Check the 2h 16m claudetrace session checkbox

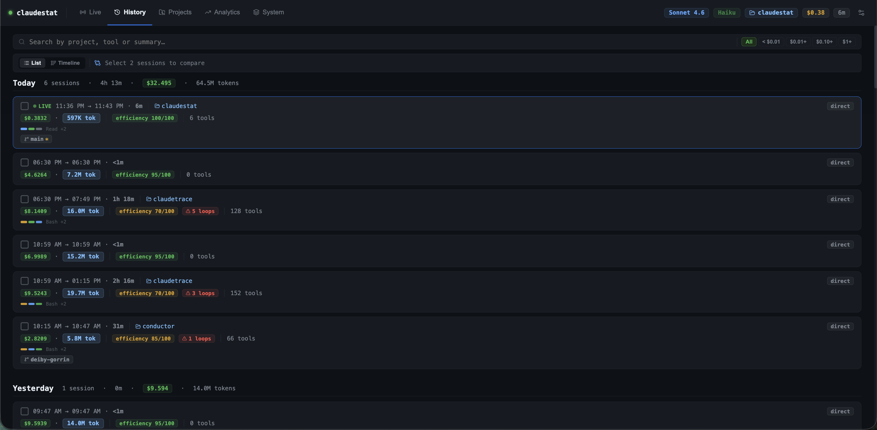coord(24,281)
